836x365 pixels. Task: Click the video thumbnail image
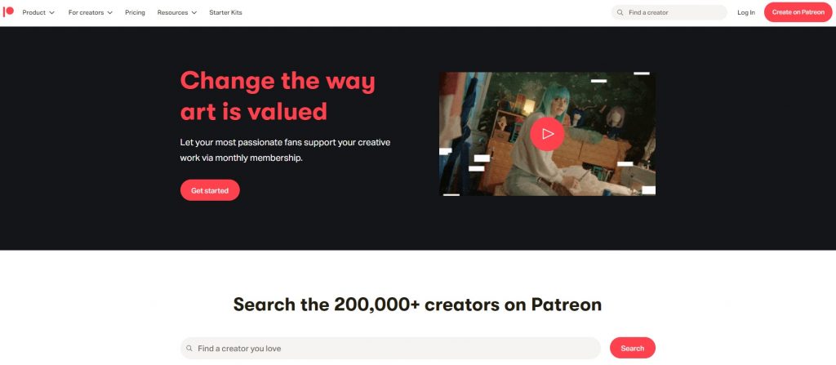click(547, 134)
